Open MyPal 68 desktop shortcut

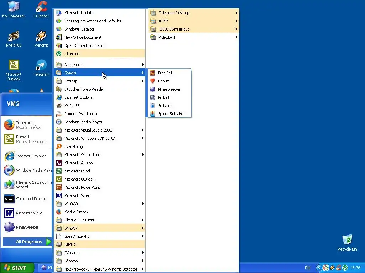[14, 39]
